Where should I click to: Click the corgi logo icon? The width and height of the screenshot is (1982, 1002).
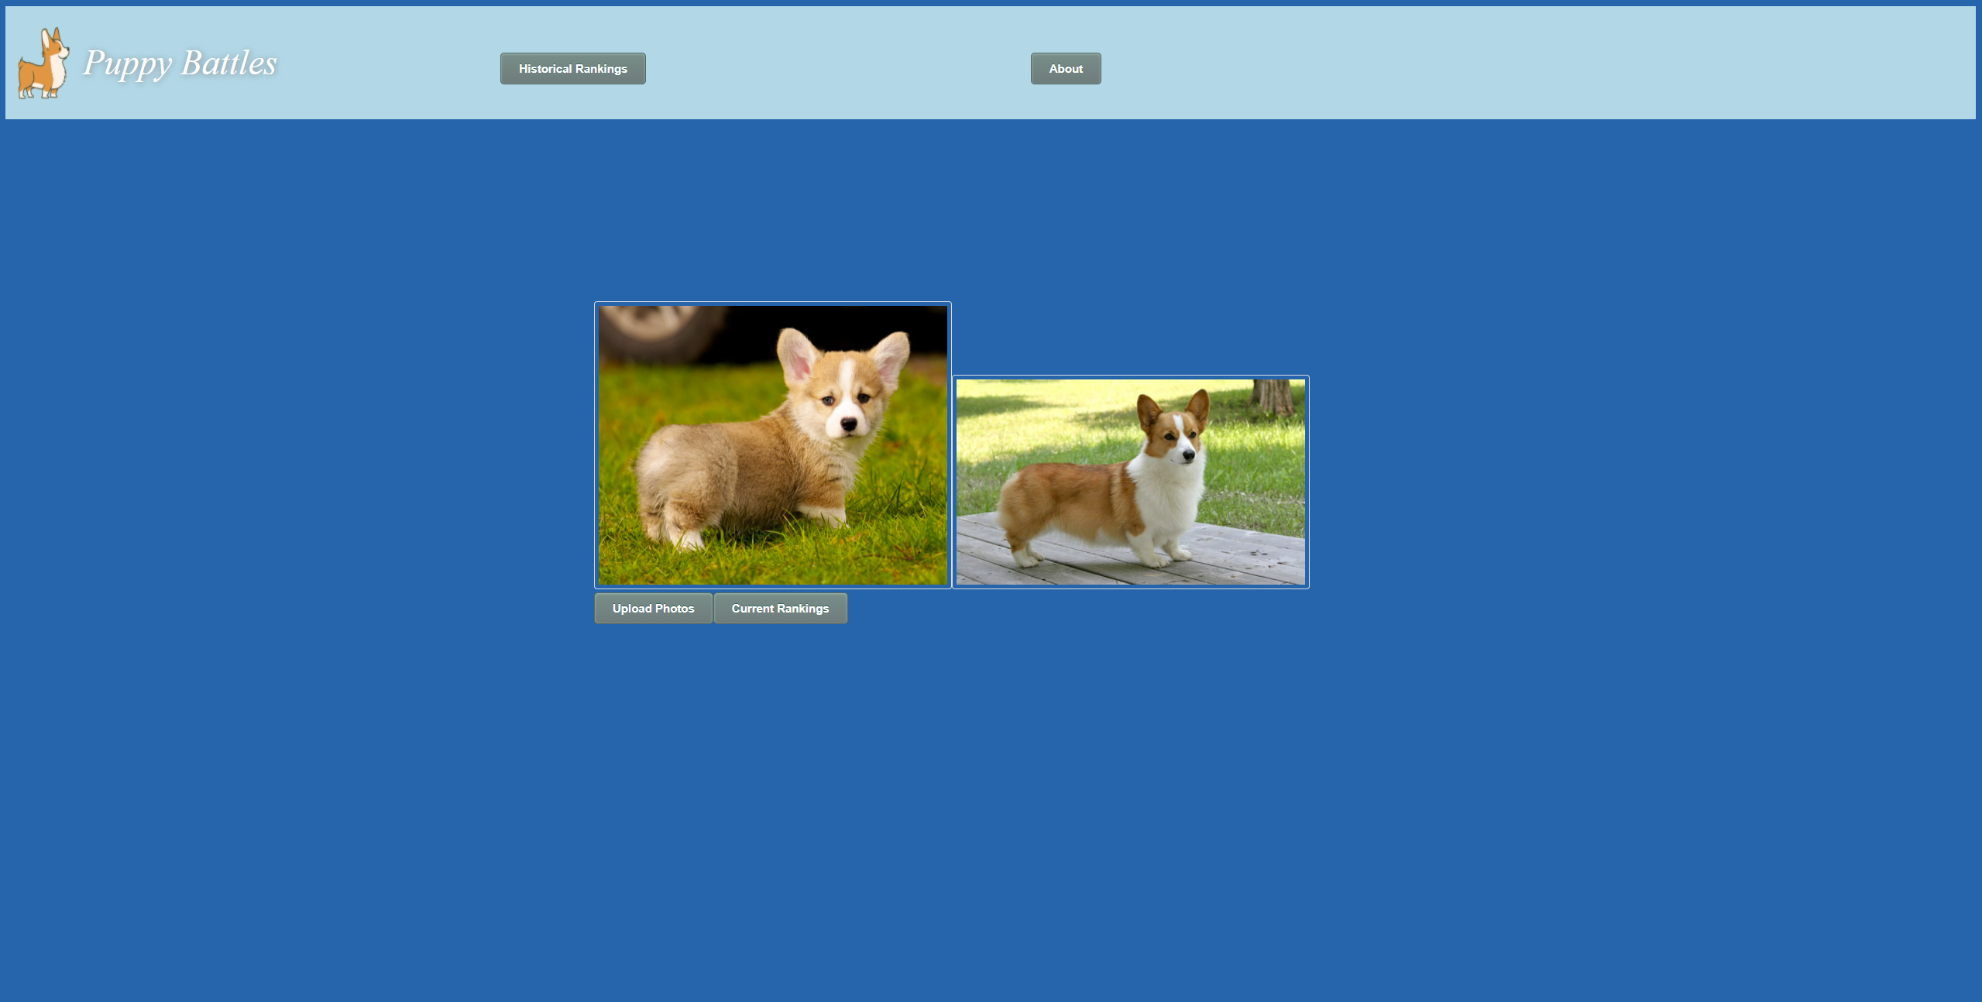(x=43, y=63)
